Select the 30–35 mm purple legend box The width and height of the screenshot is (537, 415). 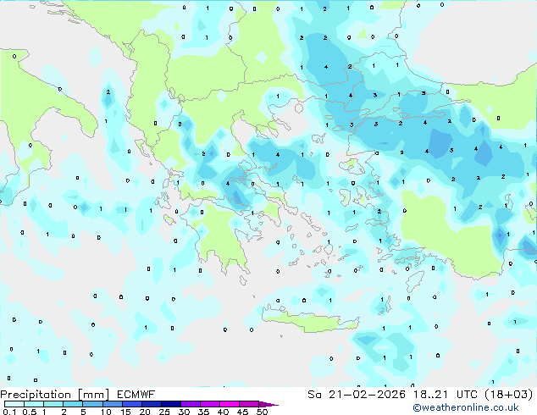pyautogui.click(x=191, y=404)
